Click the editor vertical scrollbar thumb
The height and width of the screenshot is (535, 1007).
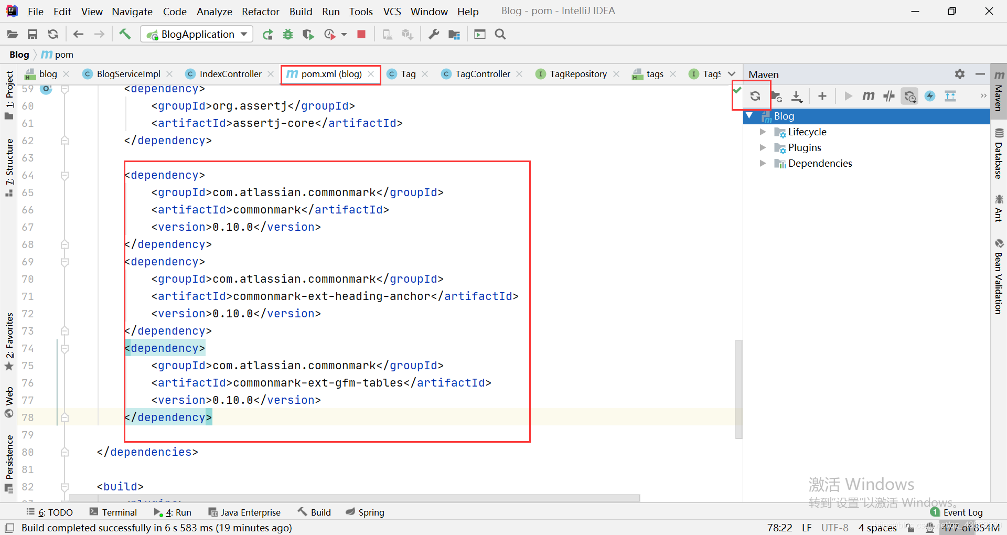point(738,388)
